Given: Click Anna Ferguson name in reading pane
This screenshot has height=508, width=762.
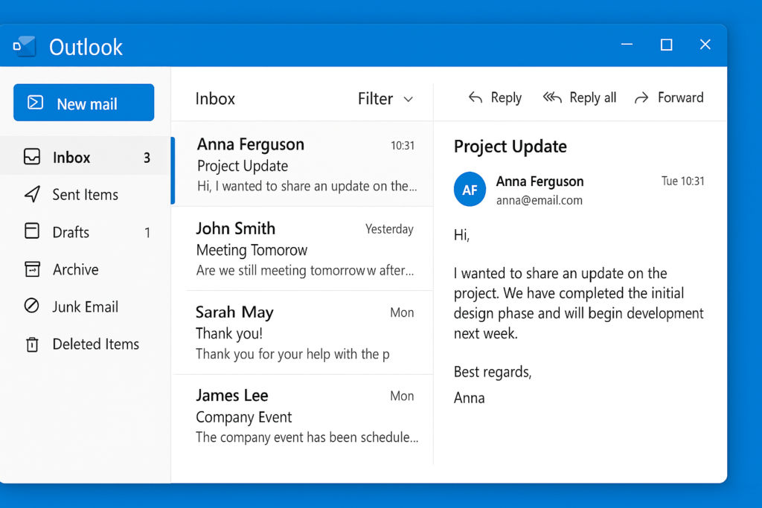Looking at the screenshot, I should click(x=540, y=181).
